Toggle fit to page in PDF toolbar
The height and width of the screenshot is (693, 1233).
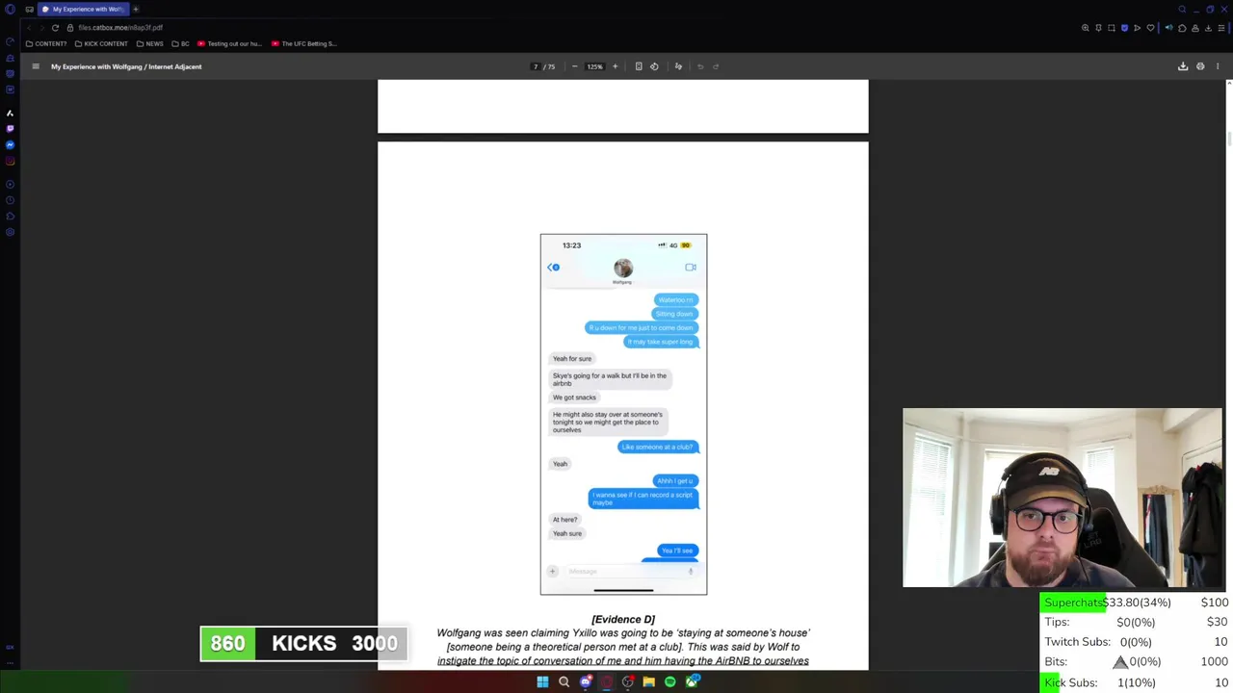click(639, 66)
